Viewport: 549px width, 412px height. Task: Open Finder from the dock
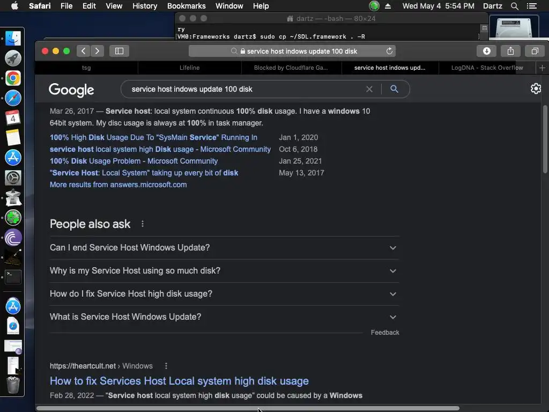(x=13, y=39)
